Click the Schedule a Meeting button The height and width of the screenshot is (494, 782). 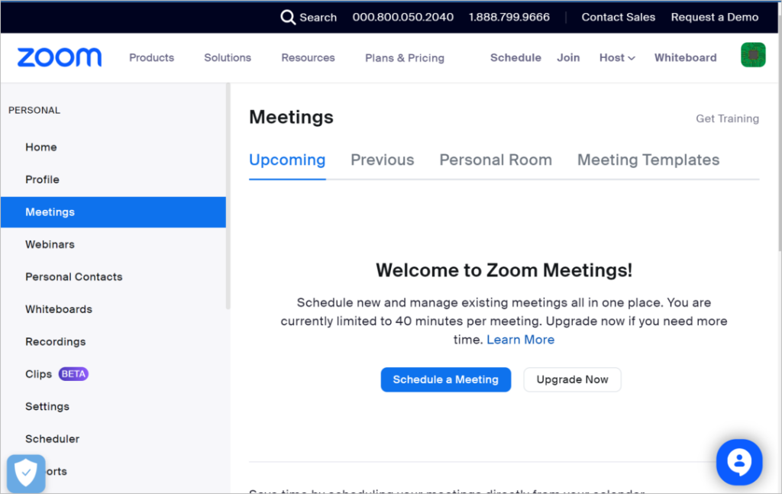click(x=446, y=379)
